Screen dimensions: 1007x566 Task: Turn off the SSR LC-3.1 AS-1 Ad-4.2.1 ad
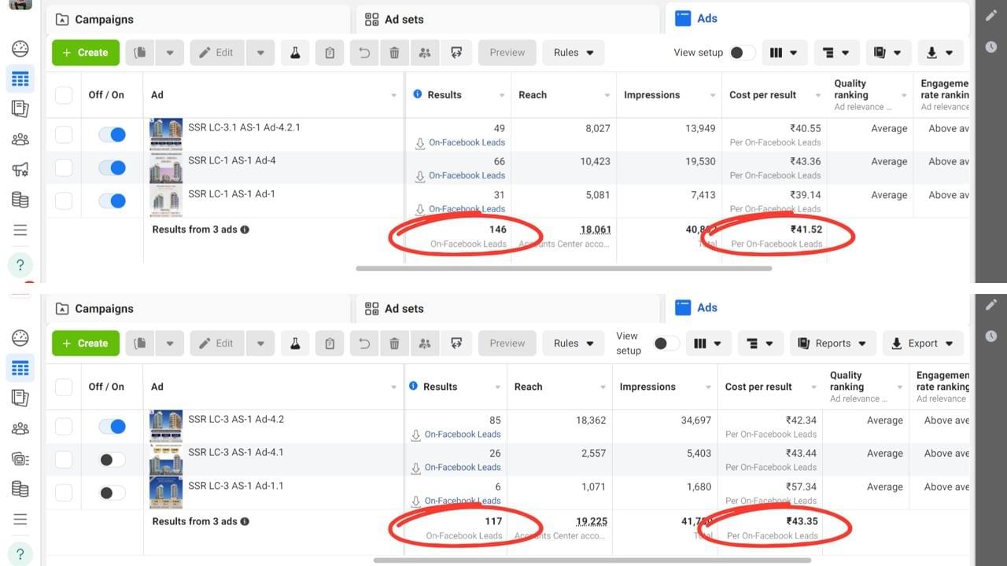tap(112, 134)
